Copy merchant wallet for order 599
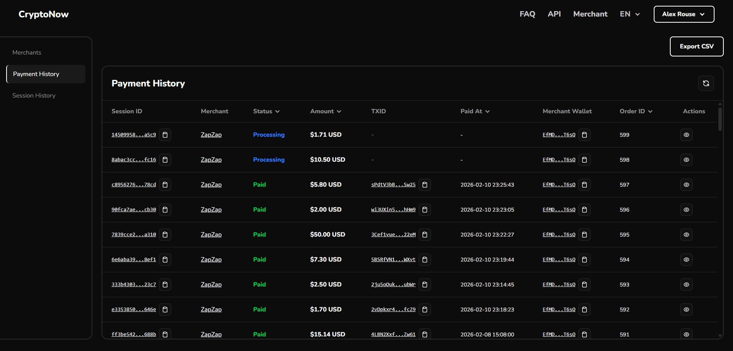 (584, 135)
